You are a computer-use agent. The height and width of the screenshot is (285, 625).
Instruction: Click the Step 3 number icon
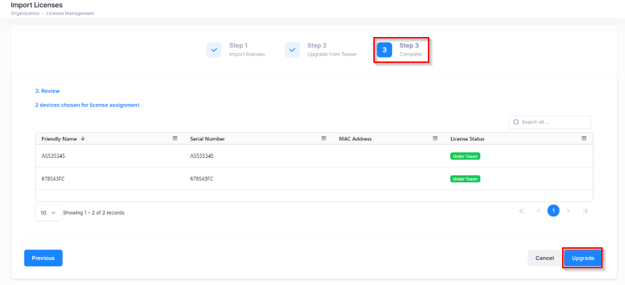pyautogui.click(x=384, y=50)
